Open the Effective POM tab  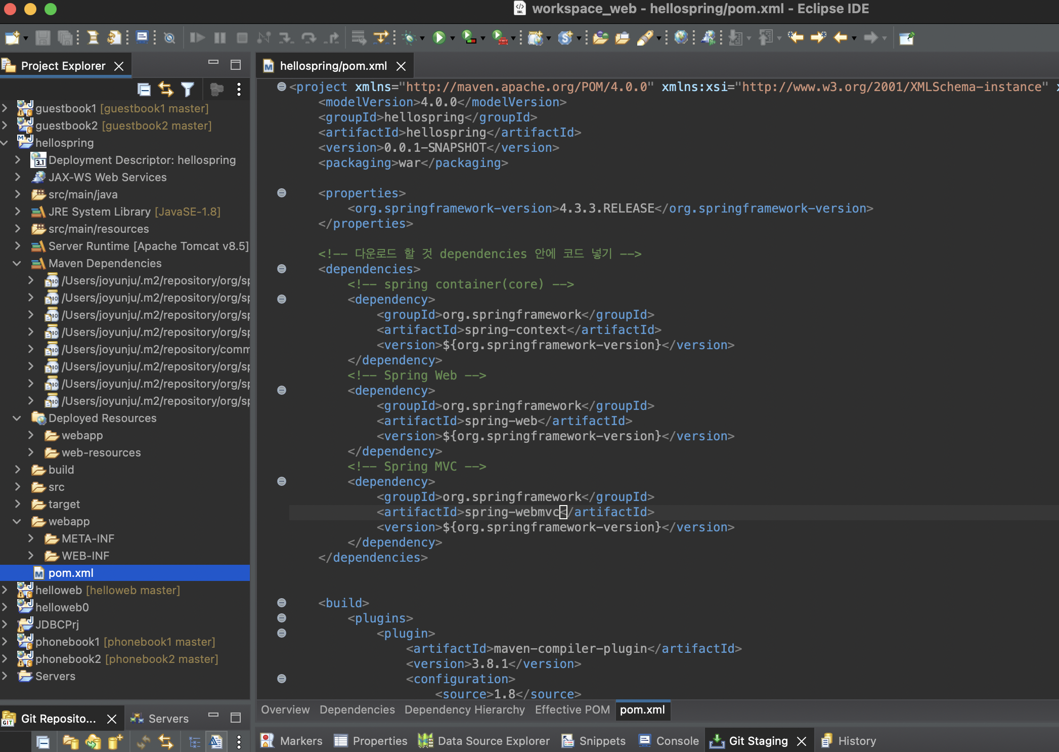(x=572, y=710)
